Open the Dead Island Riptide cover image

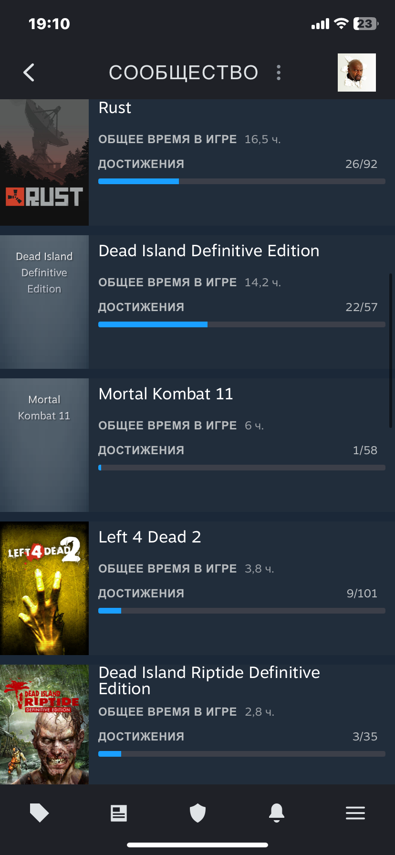coord(44,724)
